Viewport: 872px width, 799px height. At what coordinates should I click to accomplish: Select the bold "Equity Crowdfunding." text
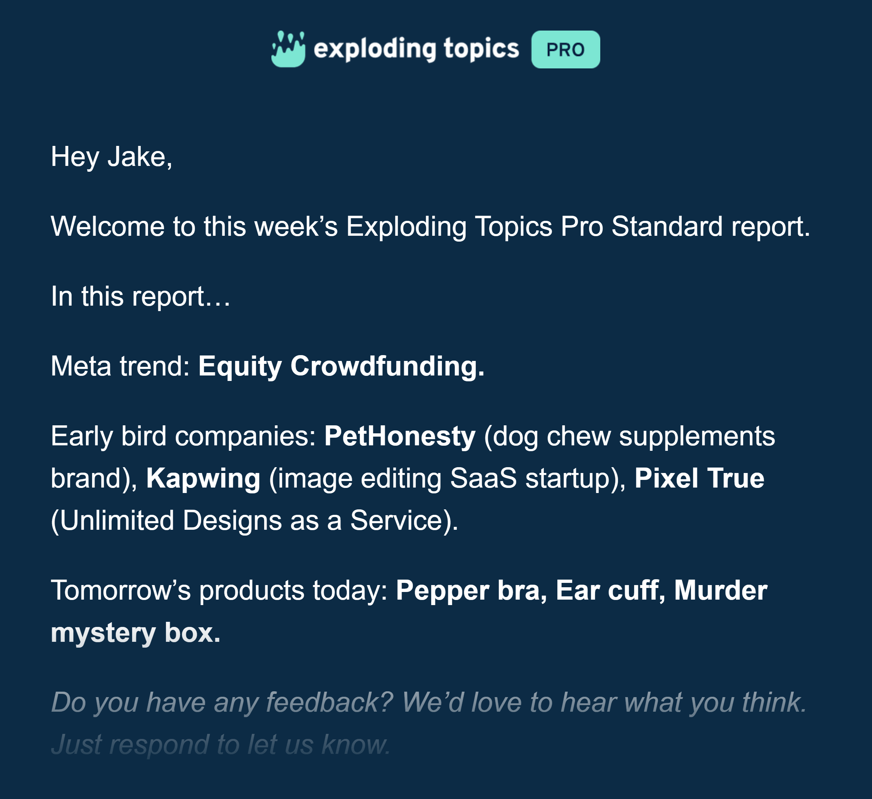(x=341, y=366)
